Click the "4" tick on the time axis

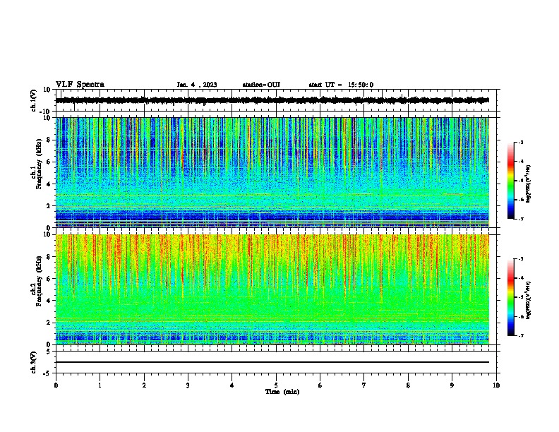[x=232, y=385]
